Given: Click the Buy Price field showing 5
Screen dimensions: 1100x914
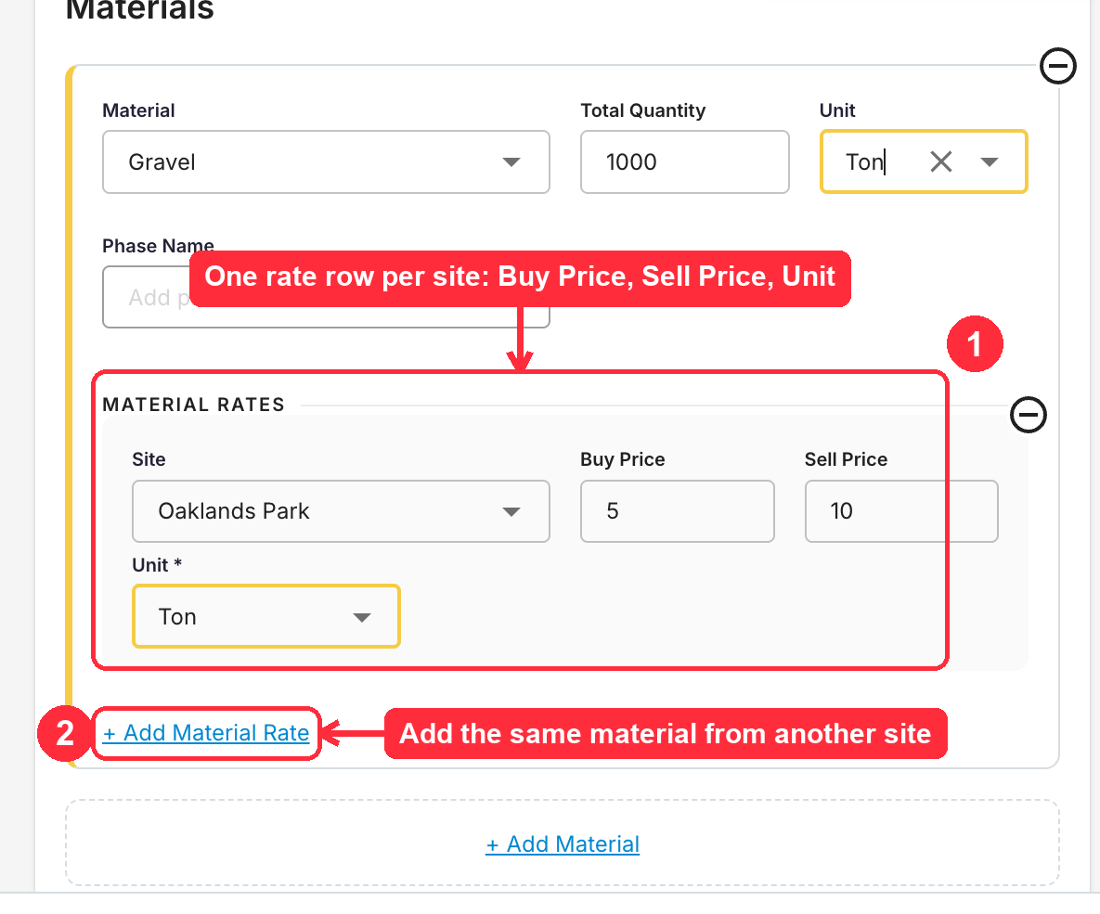Looking at the screenshot, I should click(677, 511).
